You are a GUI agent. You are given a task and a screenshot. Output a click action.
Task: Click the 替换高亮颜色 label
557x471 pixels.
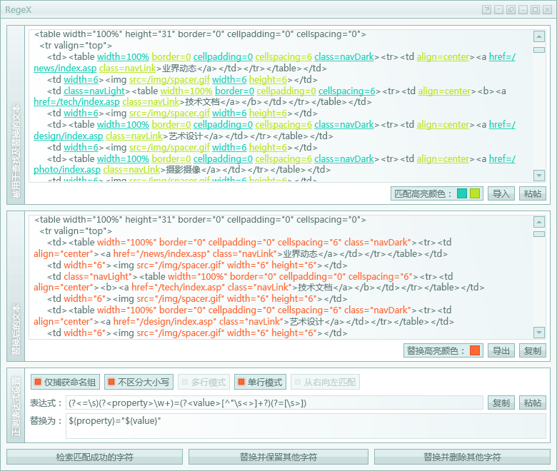point(436,350)
